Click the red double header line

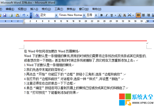pos(85,41)
